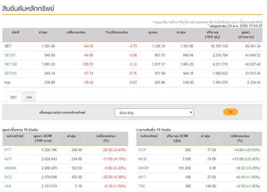Image resolution: width=267 pixels, height=192 pixels.
Task: Switch to the SET tab
Action: point(13,97)
